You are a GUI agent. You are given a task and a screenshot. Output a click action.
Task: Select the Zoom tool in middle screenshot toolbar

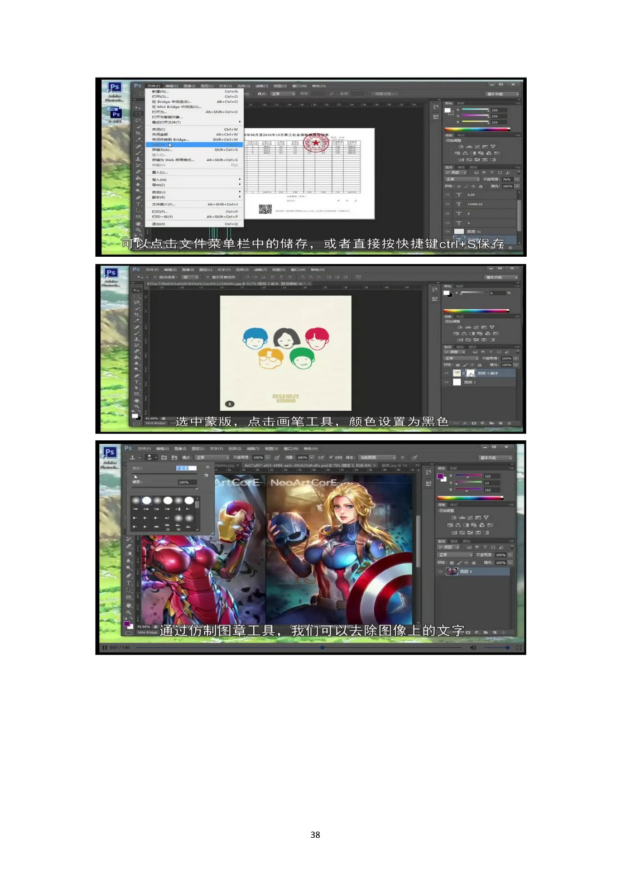click(x=137, y=406)
